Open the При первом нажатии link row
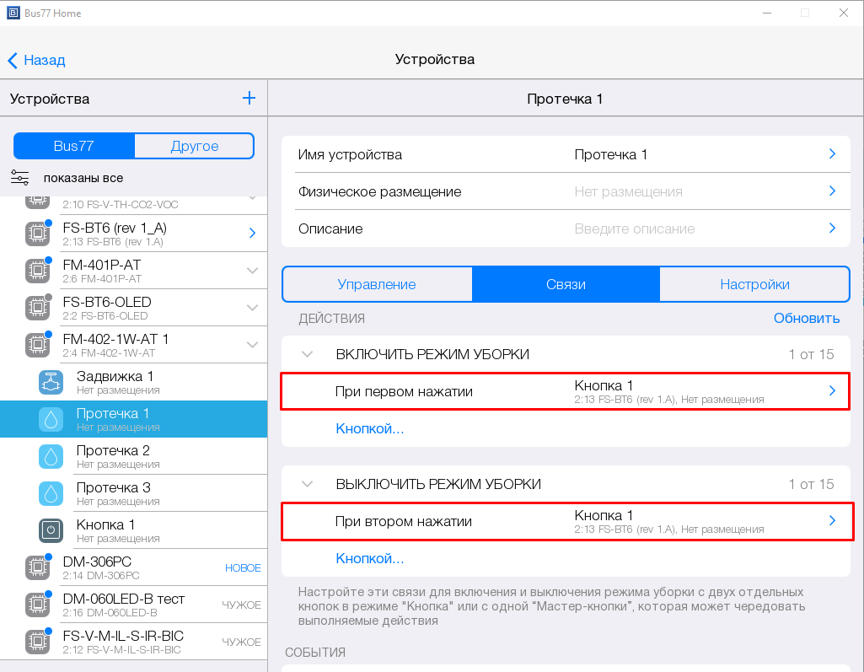This screenshot has width=864, height=672. click(x=565, y=392)
